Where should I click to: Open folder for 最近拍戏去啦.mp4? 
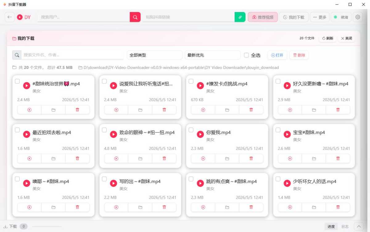(x=53, y=158)
